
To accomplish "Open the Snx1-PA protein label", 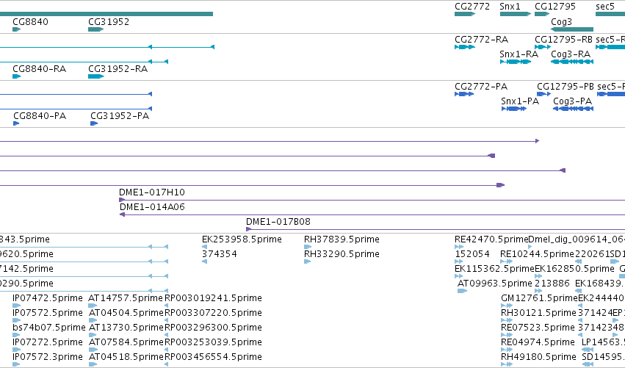I will click(x=520, y=101).
